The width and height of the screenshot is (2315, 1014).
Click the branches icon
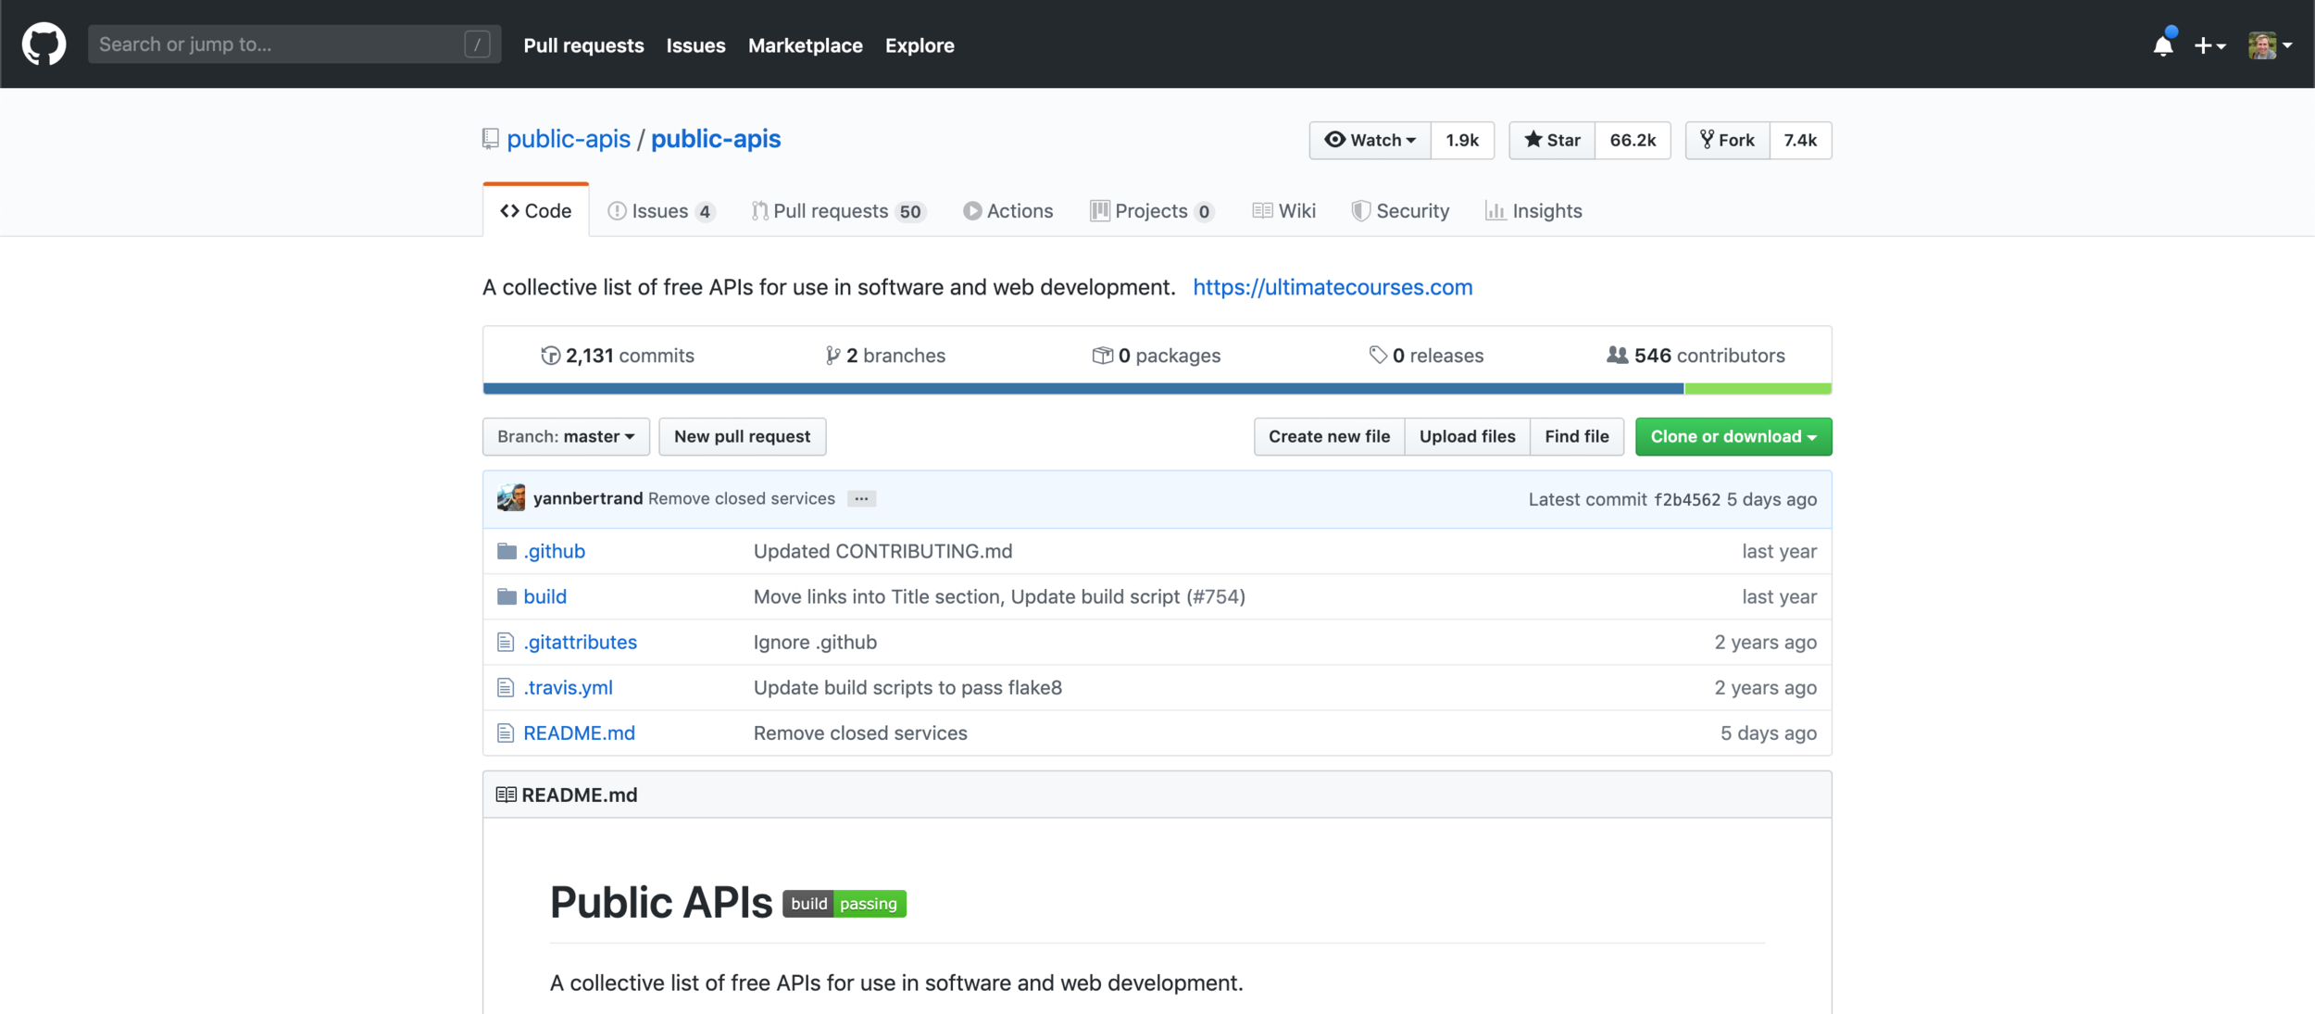(x=832, y=356)
